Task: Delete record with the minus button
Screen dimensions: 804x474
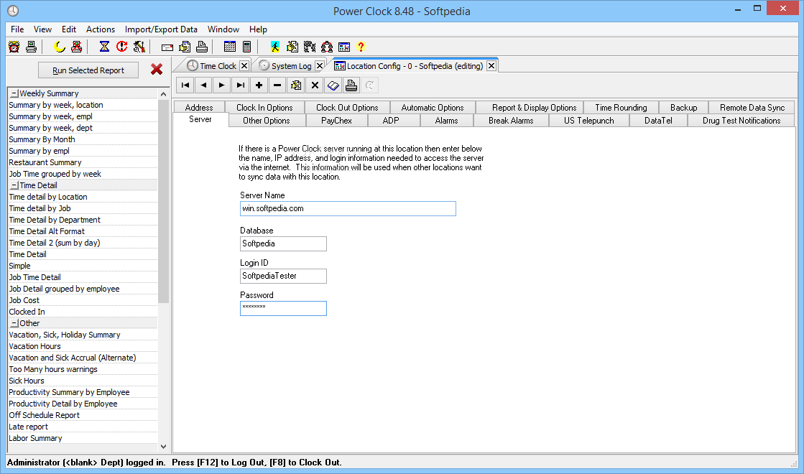Action: click(277, 85)
